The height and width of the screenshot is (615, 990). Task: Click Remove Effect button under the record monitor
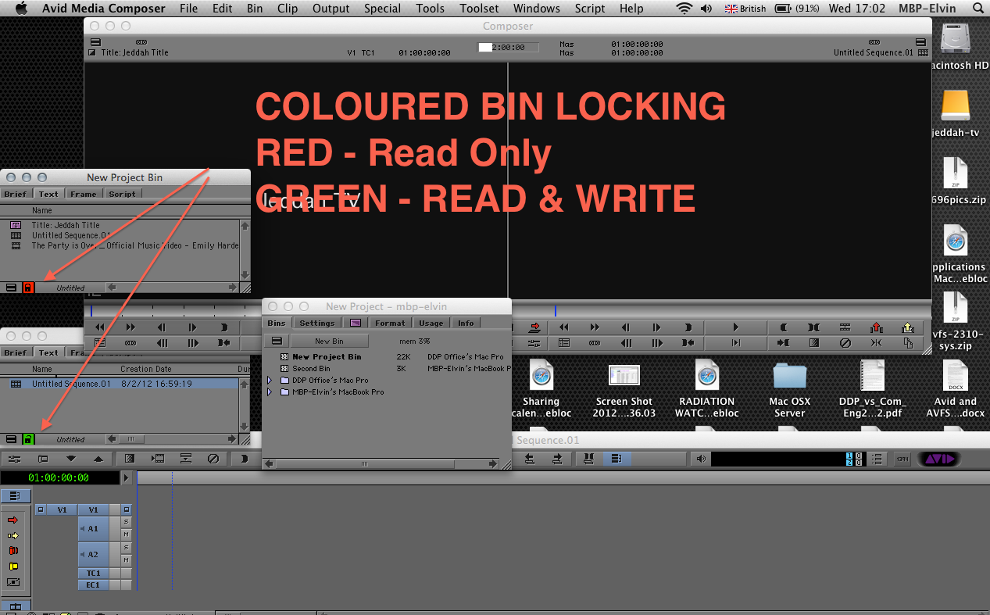(x=845, y=342)
